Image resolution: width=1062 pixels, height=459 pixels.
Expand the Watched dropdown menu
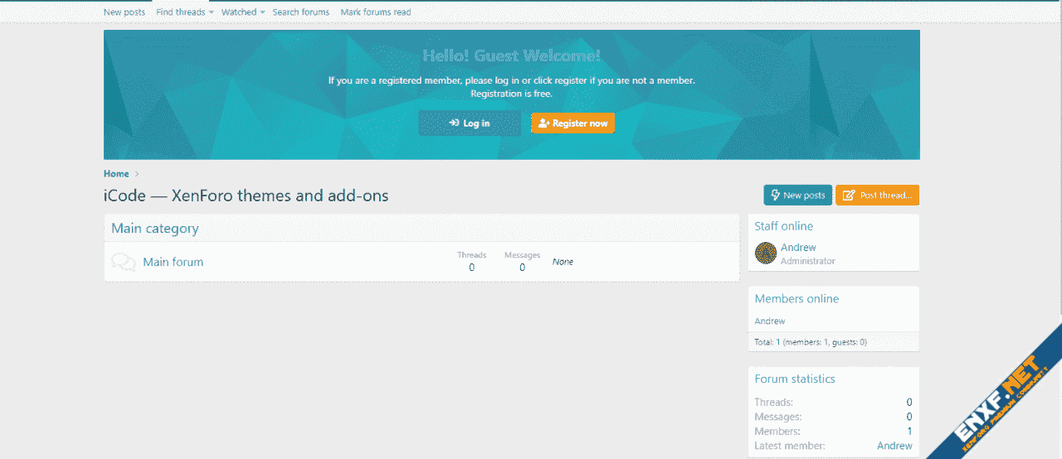(242, 12)
